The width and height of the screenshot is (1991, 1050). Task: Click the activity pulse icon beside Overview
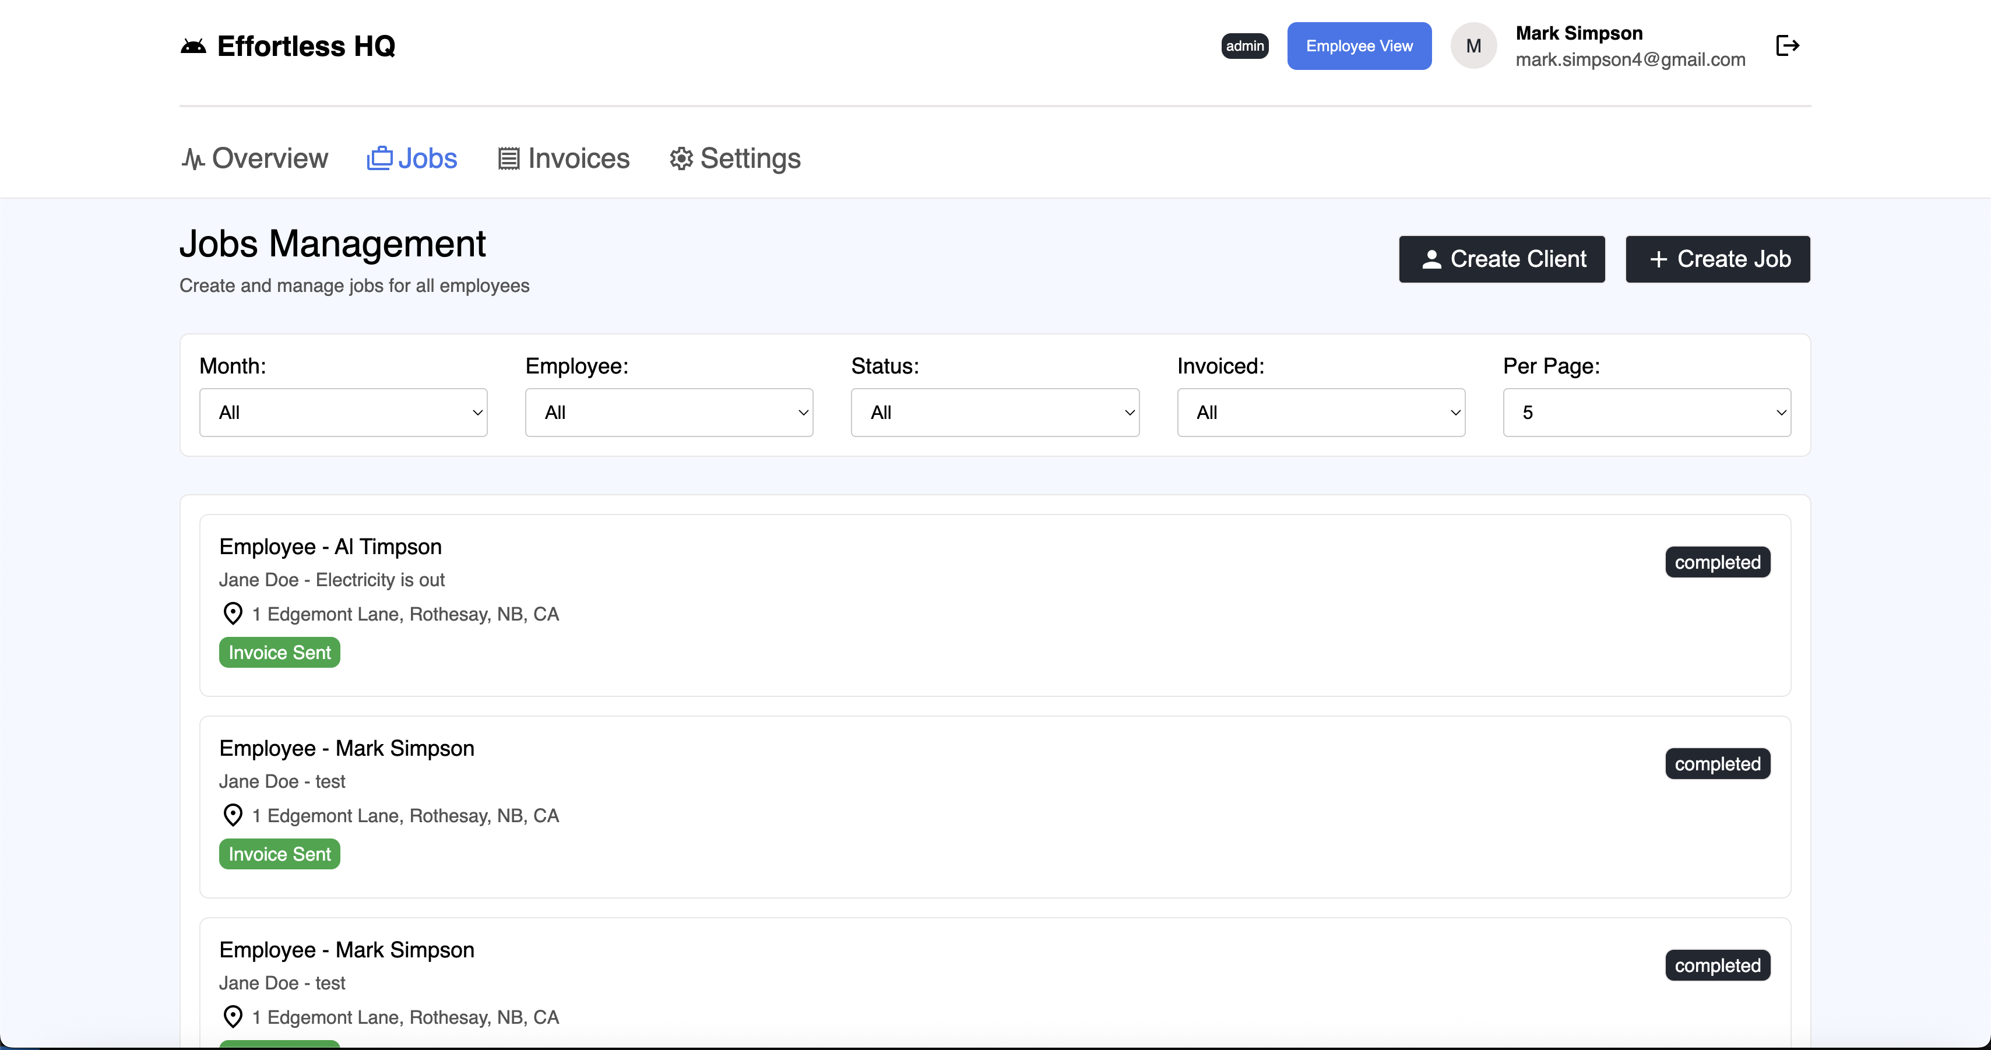[x=192, y=158]
